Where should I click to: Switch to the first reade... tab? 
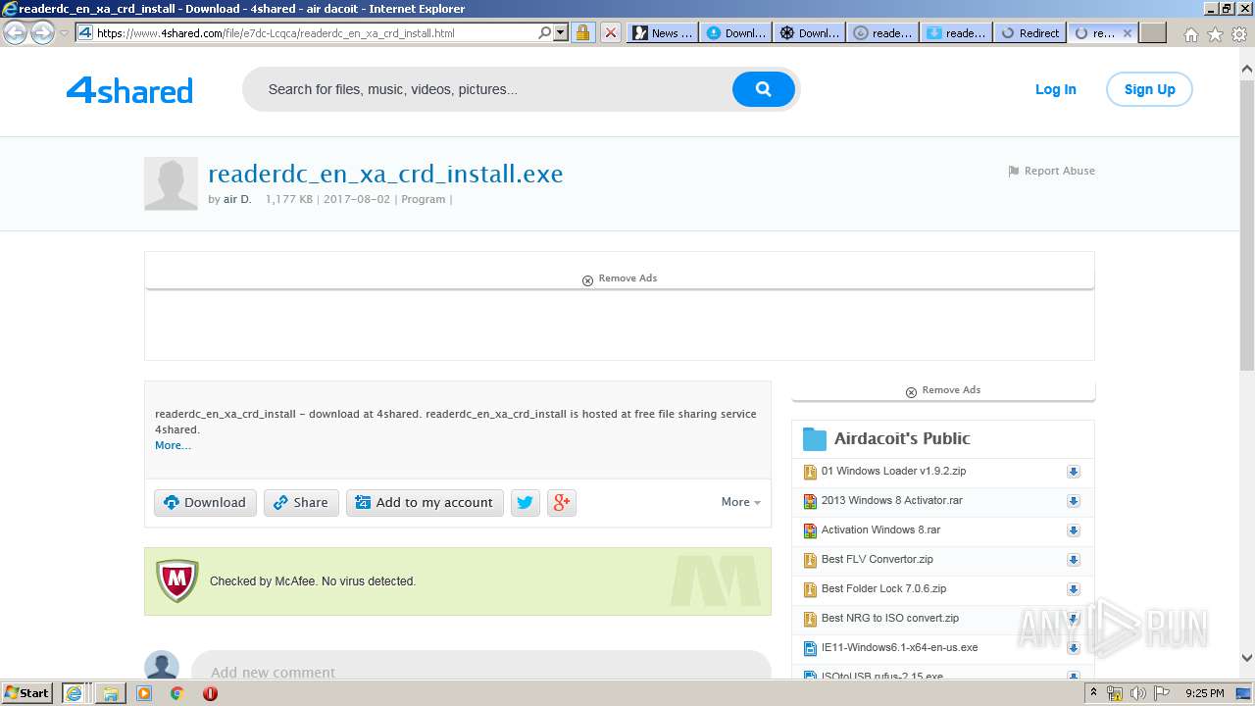882,32
